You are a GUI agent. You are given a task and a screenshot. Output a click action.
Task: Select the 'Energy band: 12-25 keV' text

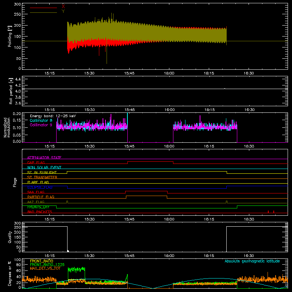tap(53, 116)
